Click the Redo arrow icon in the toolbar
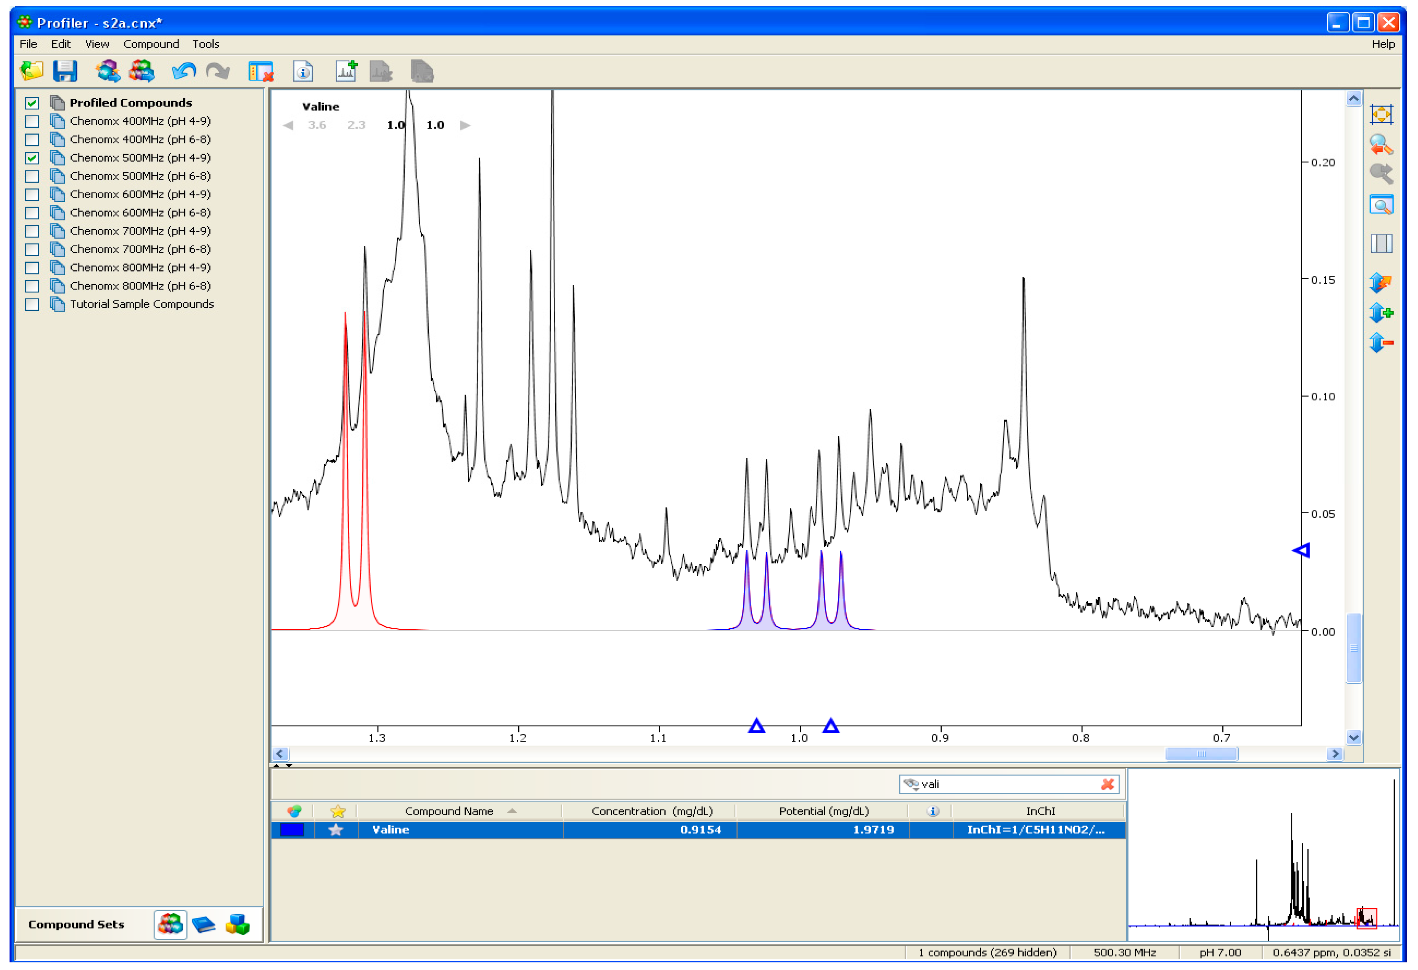The width and height of the screenshot is (1418, 970). click(x=218, y=71)
